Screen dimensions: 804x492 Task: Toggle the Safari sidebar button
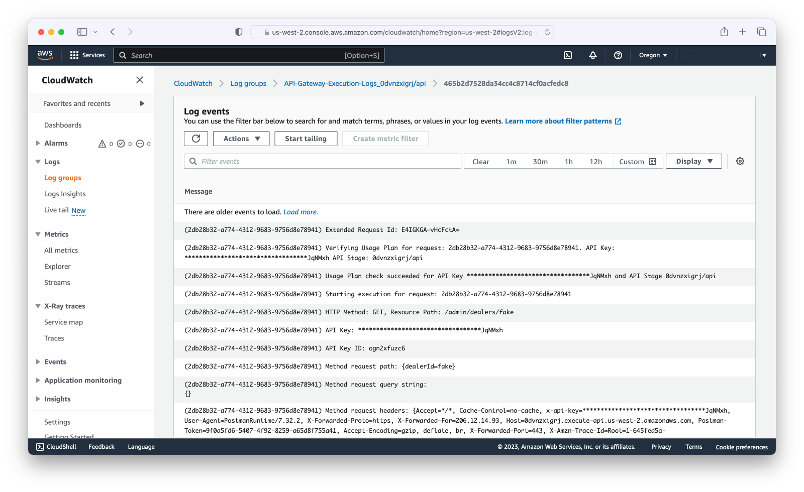click(82, 32)
